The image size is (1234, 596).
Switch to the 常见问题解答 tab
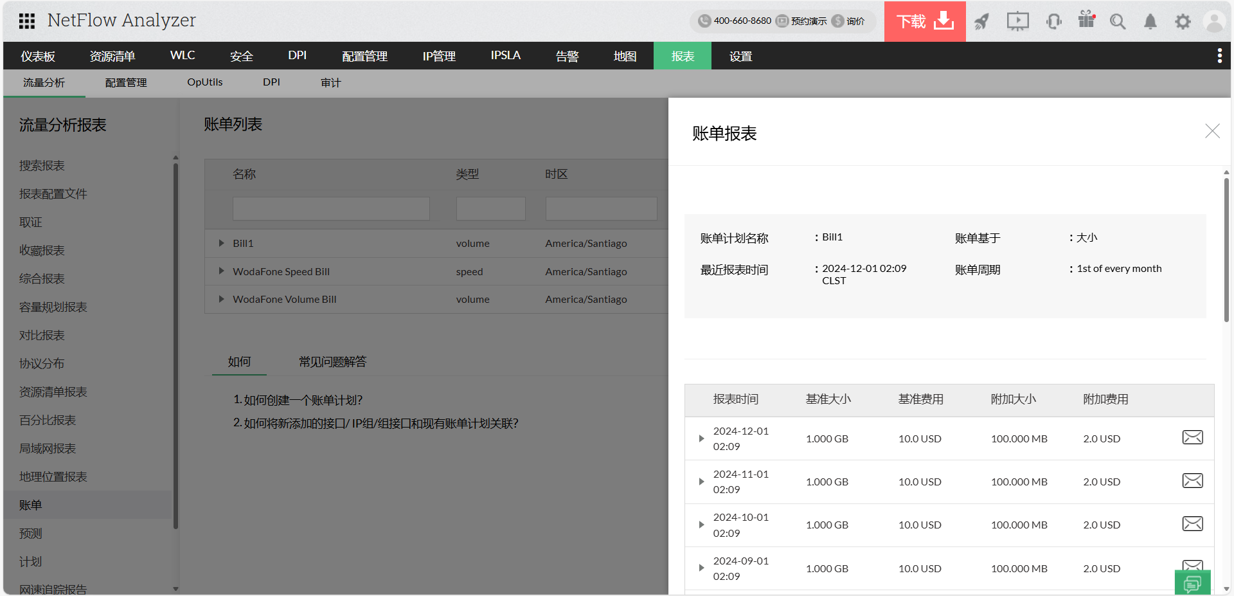coord(332,362)
